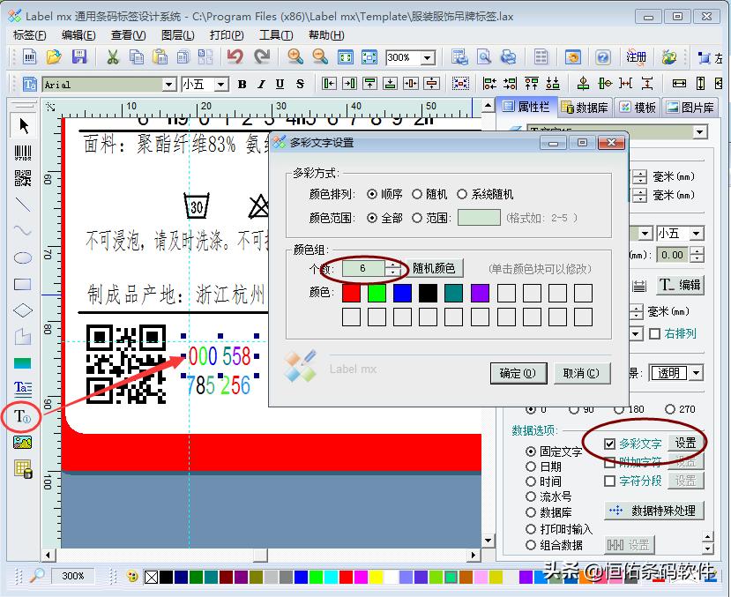
Task: Open the 打印(P) menu
Action: (x=226, y=34)
